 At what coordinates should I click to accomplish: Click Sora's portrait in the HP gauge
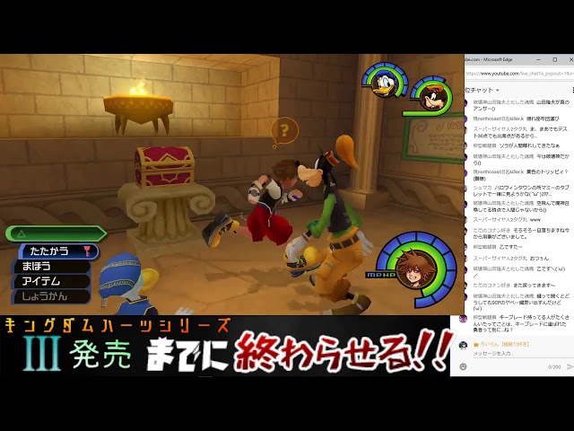(x=416, y=268)
